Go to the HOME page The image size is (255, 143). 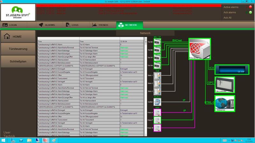pyautogui.click(x=18, y=37)
